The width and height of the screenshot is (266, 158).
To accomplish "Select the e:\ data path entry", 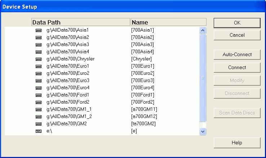I will point(49,131).
